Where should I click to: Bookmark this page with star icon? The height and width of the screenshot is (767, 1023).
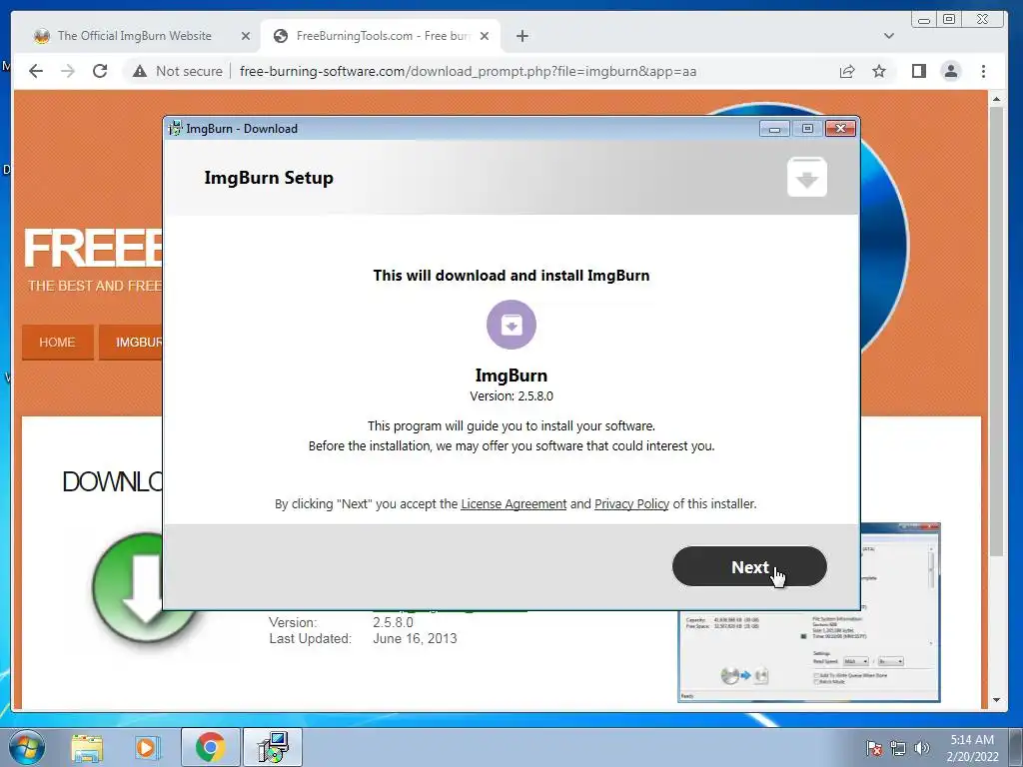879,71
